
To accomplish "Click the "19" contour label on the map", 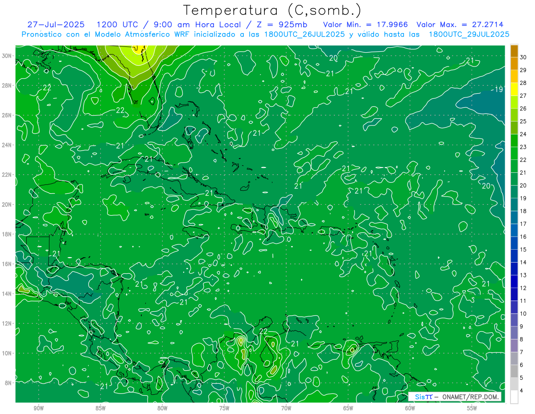I will click(x=499, y=90).
